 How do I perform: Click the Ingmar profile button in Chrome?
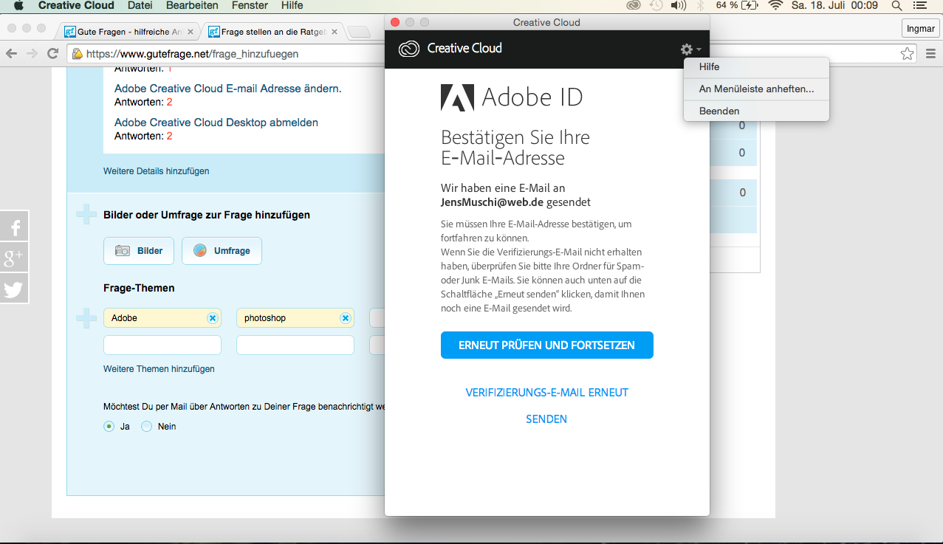pos(920,28)
